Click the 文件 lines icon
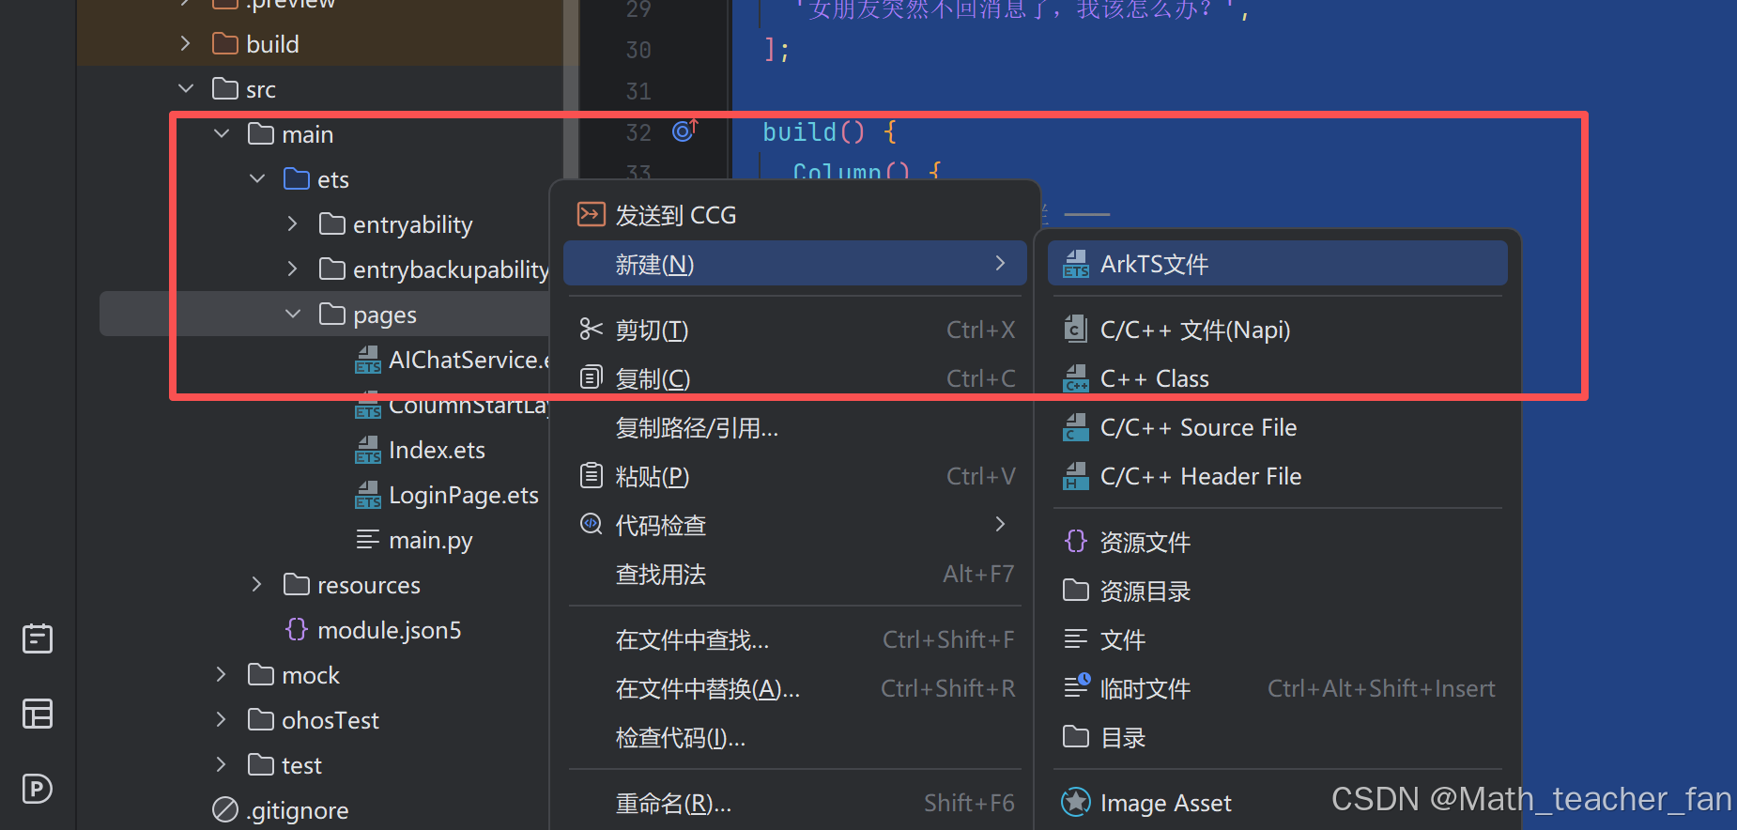1737x830 pixels. (1076, 639)
